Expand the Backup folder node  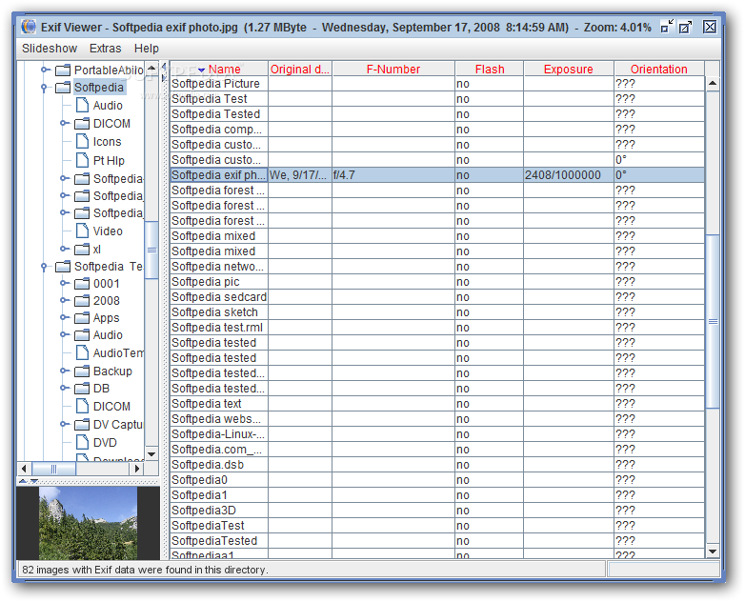point(64,371)
